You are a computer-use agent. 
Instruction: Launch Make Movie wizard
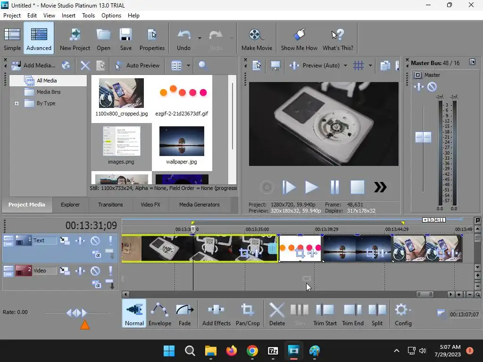[257, 39]
